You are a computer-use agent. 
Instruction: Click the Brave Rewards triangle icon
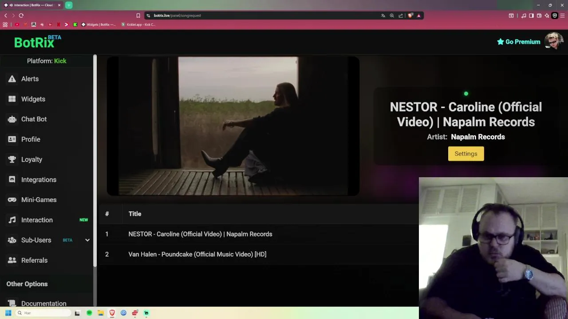tap(418, 16)
